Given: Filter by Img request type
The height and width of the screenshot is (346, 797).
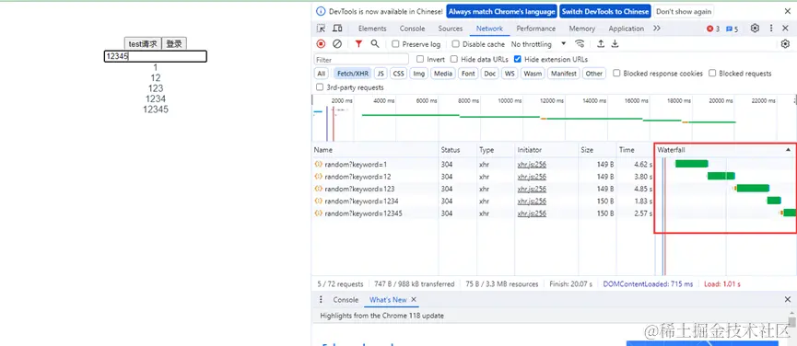Looking at the screenshot, I should pos(419,74).
